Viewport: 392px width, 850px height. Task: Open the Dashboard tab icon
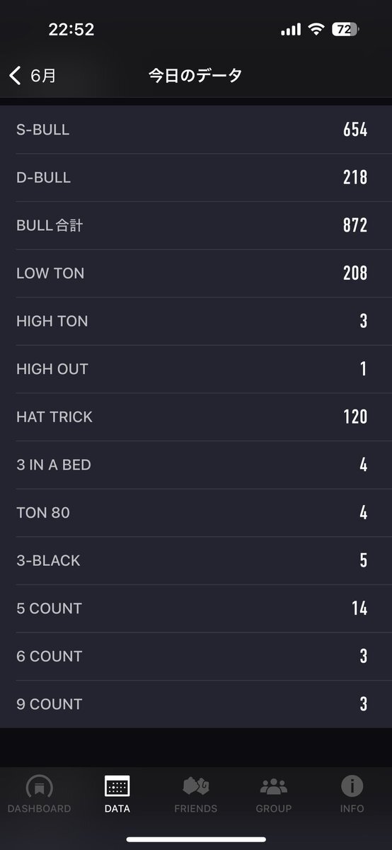pyautogui.click(x=39, y=788)
